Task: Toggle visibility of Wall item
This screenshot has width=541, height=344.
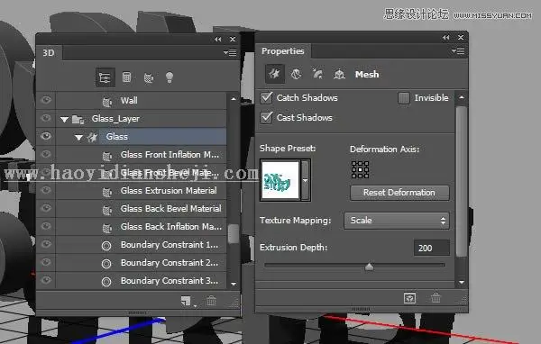Action: point(46,100)
